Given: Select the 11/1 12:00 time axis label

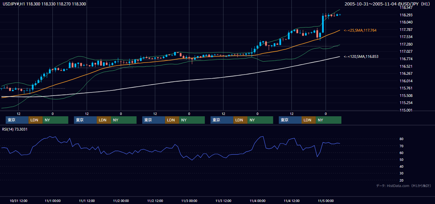Looking at the screenshot, I should 87,201.
